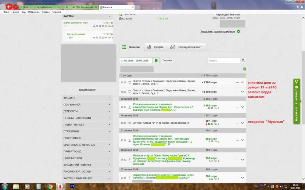Expand the 500 грн transfer details
The image size is (305, 190).
point(242,178)
